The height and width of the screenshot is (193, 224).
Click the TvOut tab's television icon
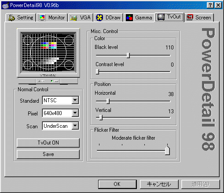[161, 17]
